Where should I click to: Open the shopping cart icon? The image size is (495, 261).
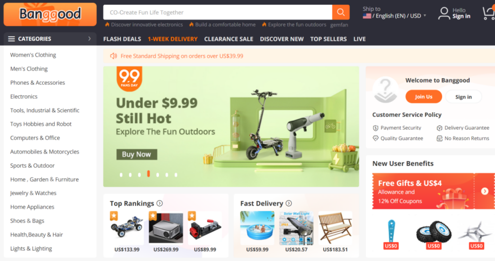(x=489, y=13)
